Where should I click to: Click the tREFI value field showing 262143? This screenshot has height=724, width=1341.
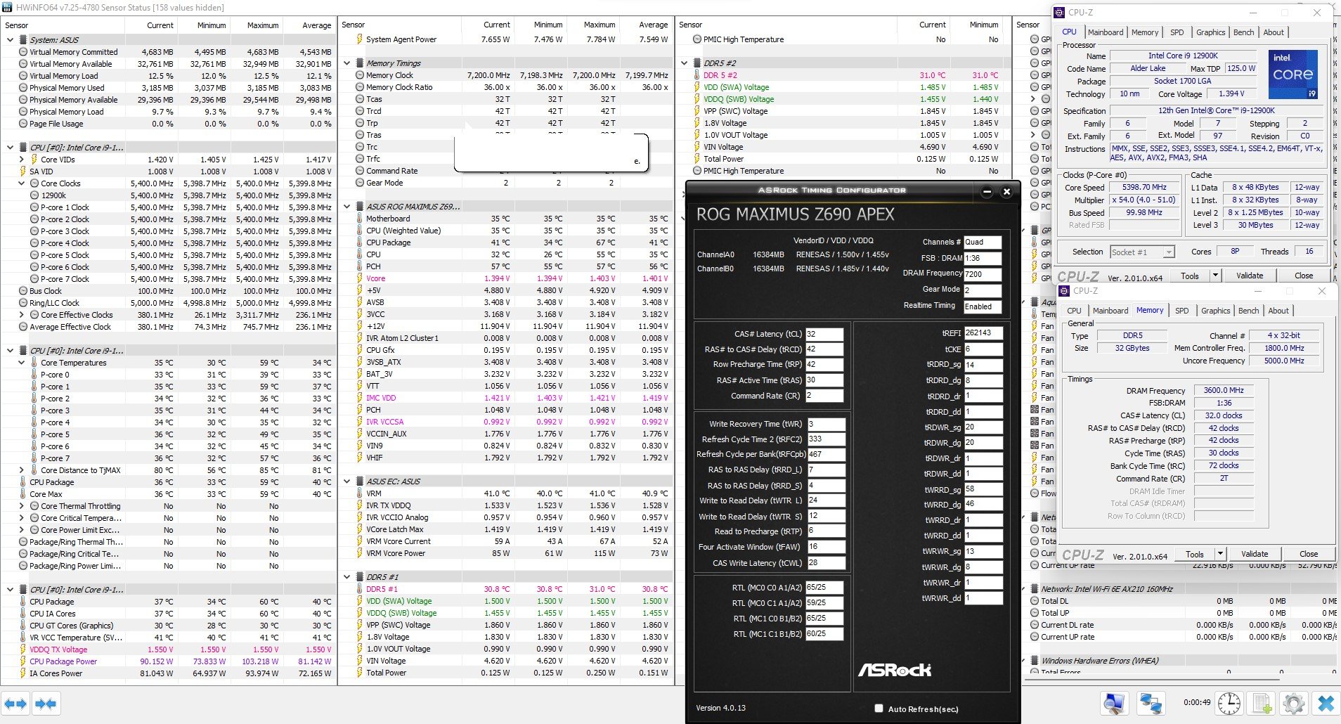(983, 332)
